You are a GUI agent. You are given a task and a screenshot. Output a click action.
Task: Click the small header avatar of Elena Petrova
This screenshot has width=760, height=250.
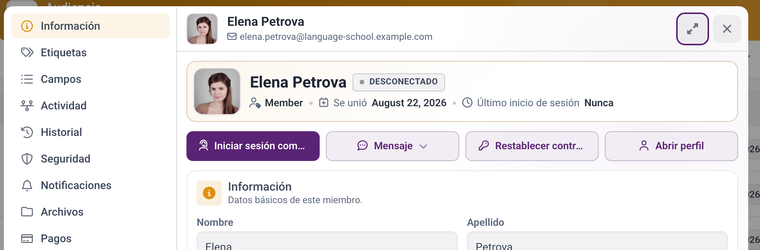coord(202,29)
